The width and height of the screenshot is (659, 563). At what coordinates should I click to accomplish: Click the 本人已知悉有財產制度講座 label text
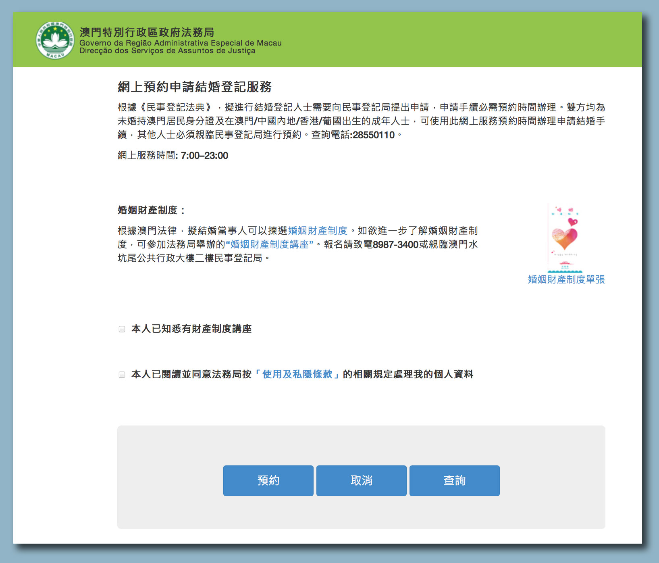tap(191, 329)
